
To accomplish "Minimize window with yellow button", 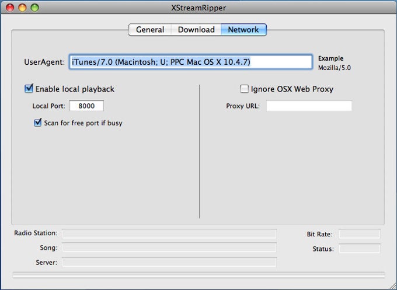I will (22, 8).
